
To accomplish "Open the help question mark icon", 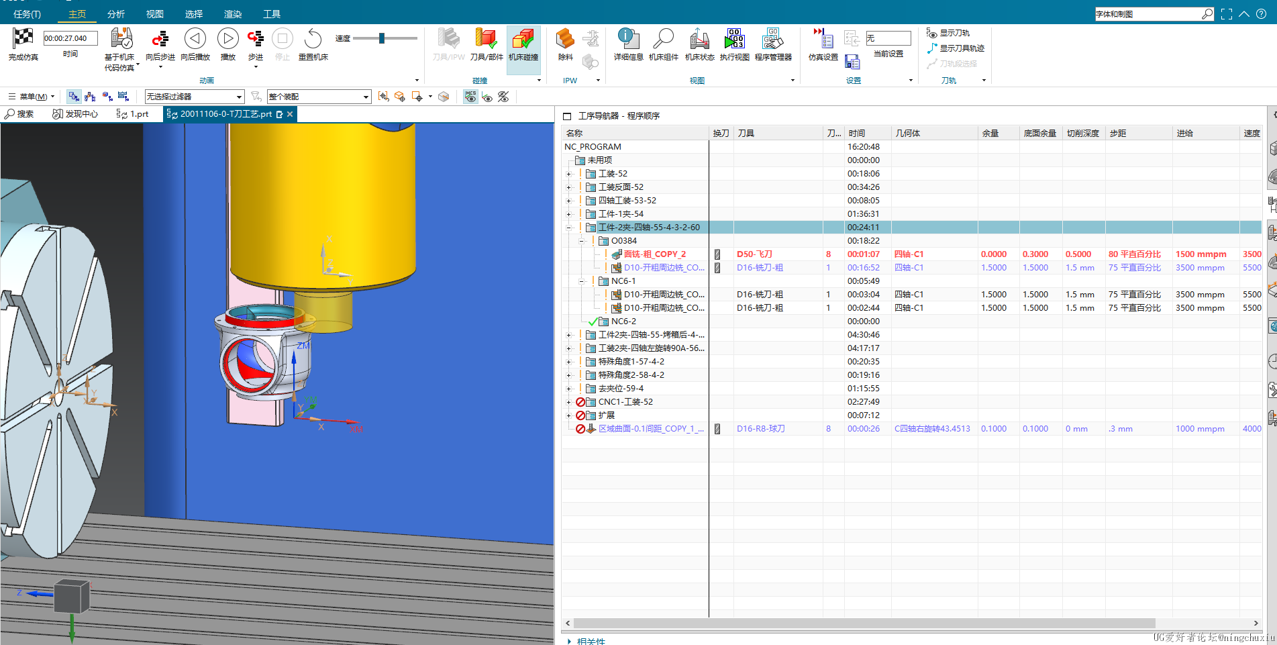I will click(1262, 14).
